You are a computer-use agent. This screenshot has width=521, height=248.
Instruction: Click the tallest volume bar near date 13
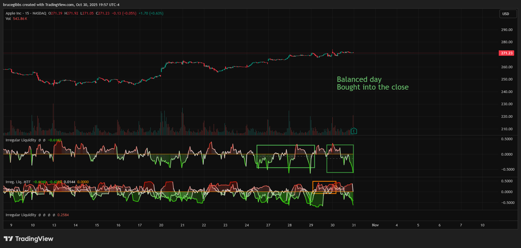point(53,119)
